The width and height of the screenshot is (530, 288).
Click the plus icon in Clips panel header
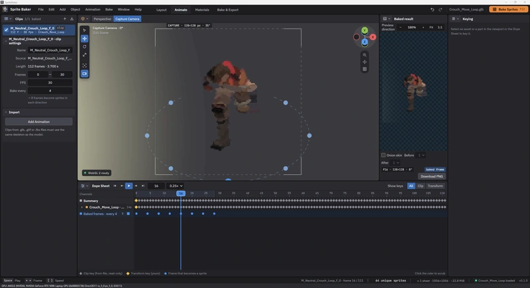coord(64,19)
